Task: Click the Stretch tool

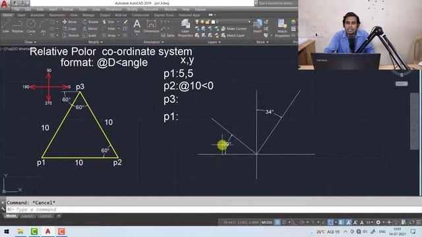Action: click(x=71, y=35)
